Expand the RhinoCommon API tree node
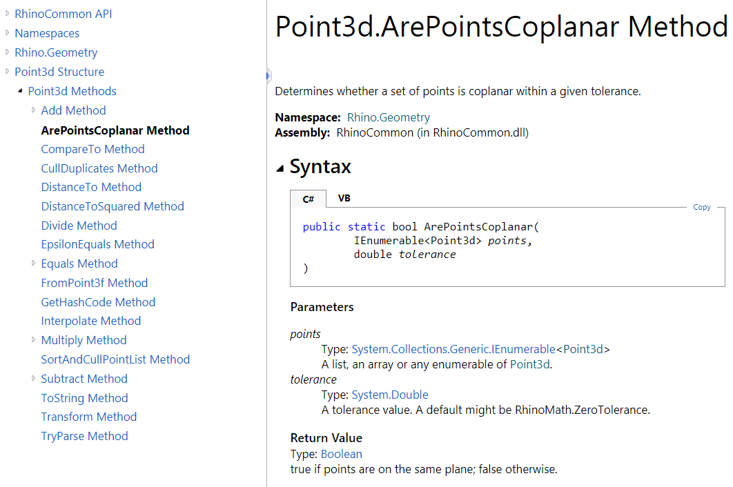Viewport: 733px width, 487px height. [x=8, y=14]
